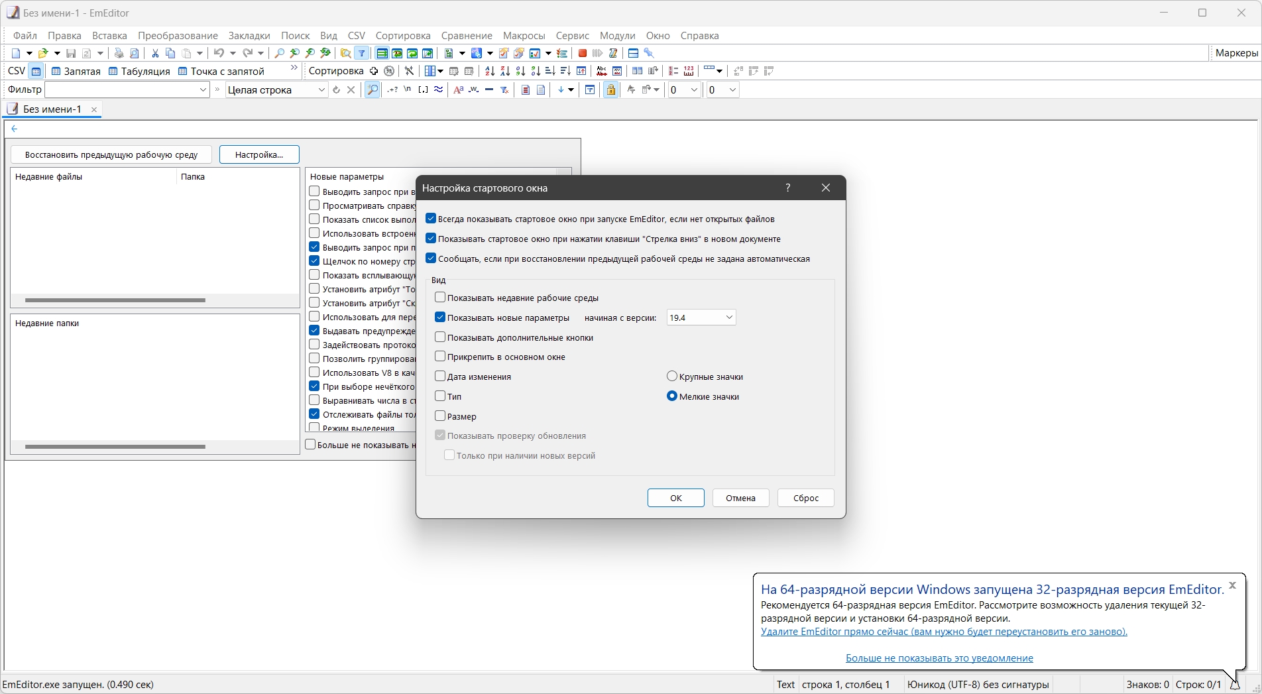Click the incremental search magnifier in filter bar

point(373,89)
